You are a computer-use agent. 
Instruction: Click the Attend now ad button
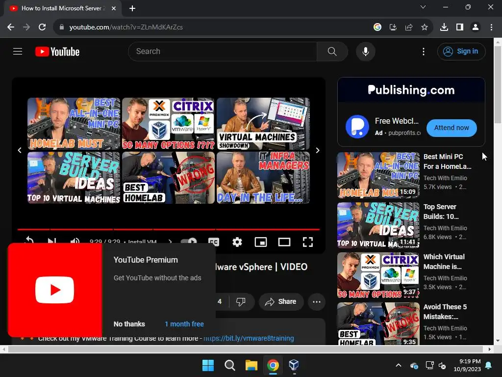click(452, 128)
